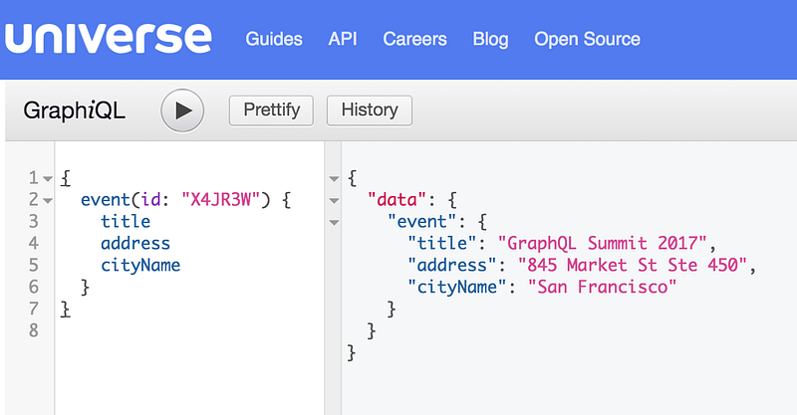Run the query with the Execute play button
The image size is (797, 415).
pyautogui.click(x=182, y=110)
